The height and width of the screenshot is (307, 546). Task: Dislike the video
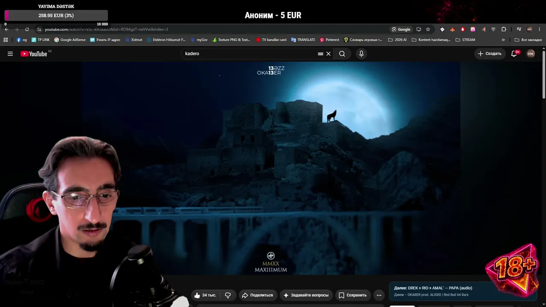(x=228, y=295)
